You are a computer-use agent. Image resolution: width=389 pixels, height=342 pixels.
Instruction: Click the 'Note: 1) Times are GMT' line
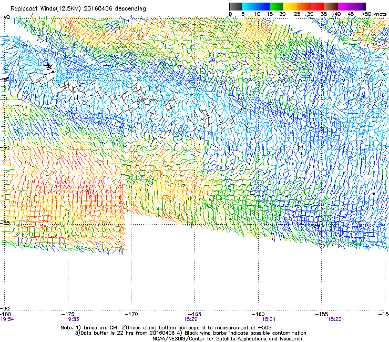coord(166,328)
